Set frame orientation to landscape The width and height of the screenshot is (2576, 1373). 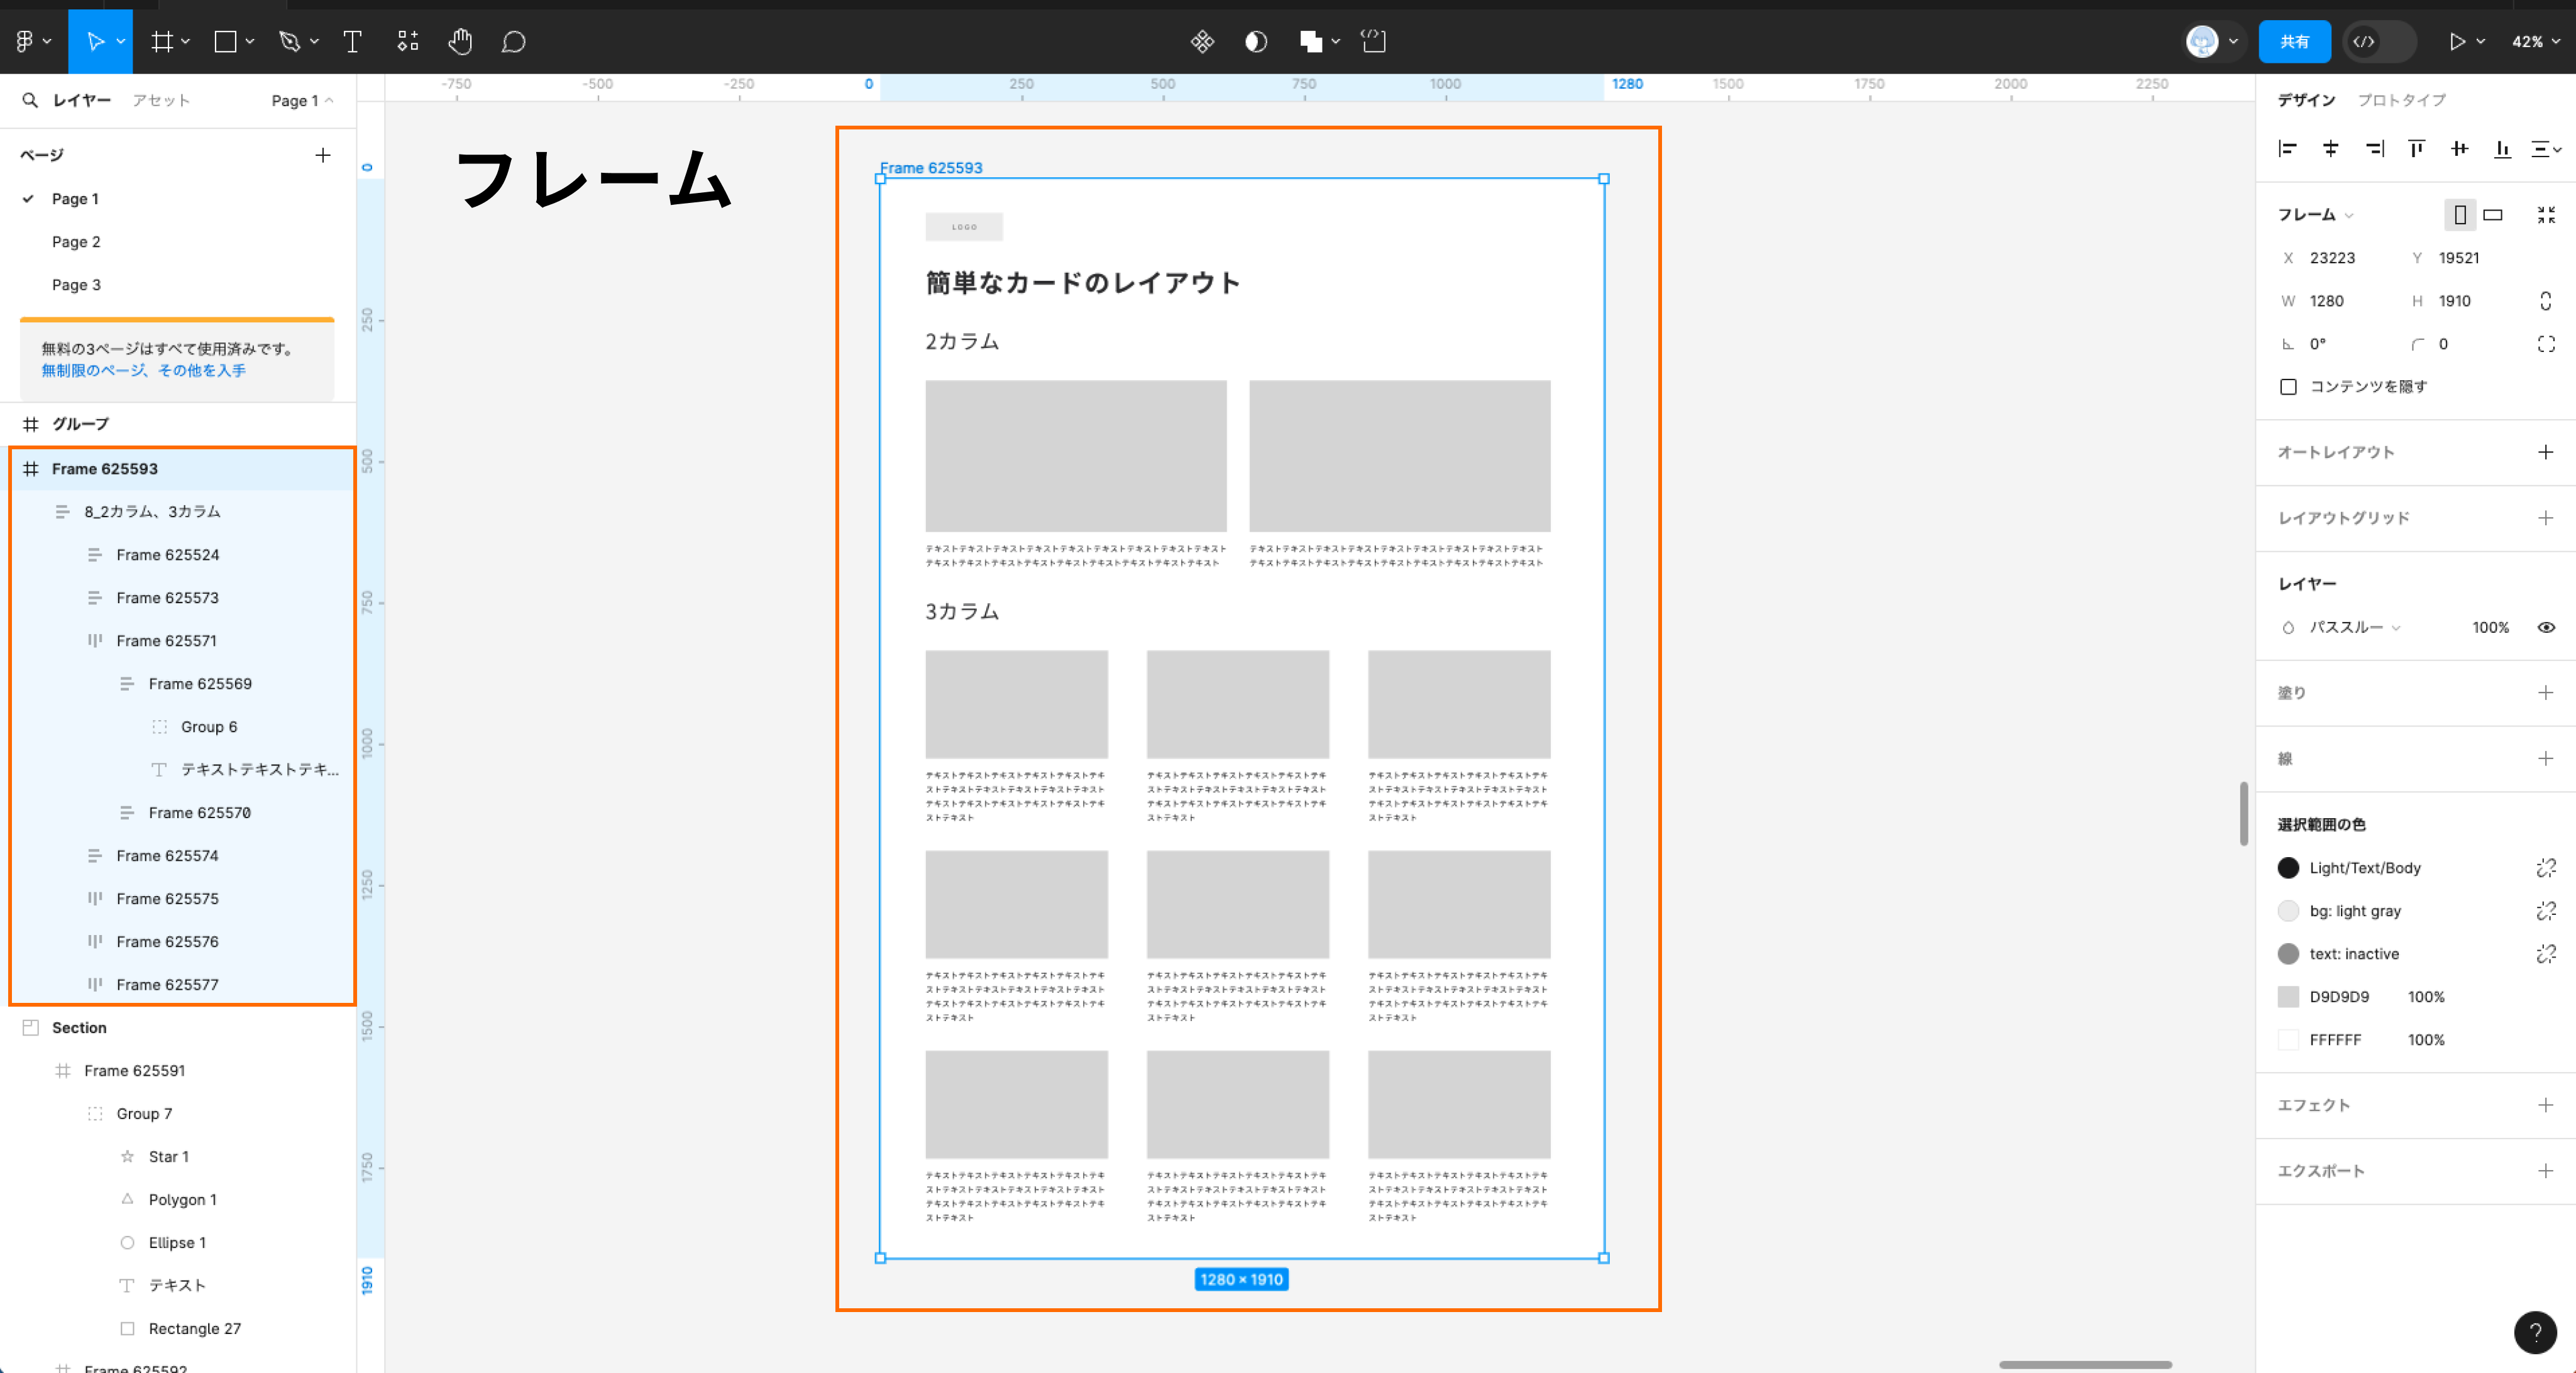coord(2493,214)
